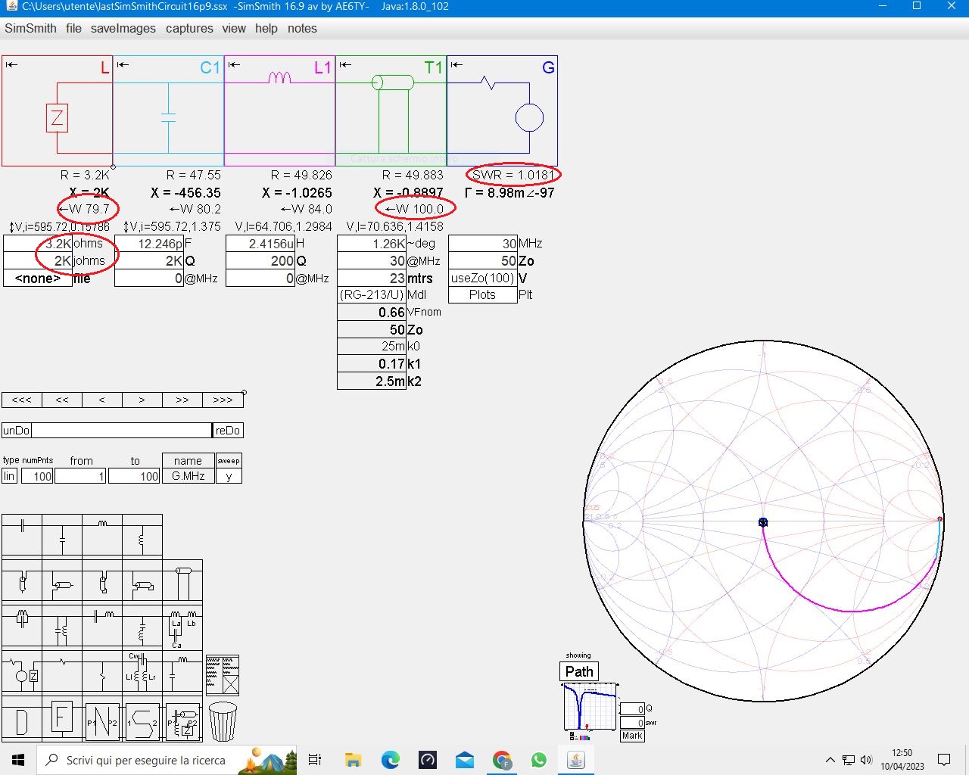This screenshot has height=775, width=969.
Task: Click the 2.4156u H inductor value field
Action: pyautogui.click(x=260, y=244)
